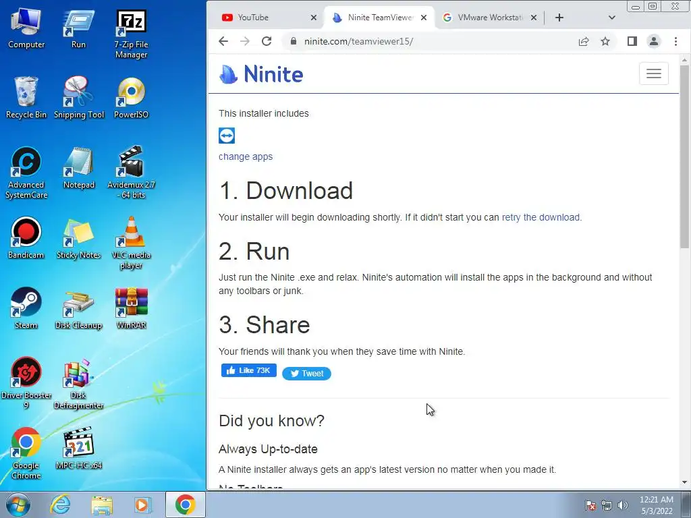Select the PowerISO desktop shortcut
Screen dimensions: 691x518
click(x=131, y=98)
